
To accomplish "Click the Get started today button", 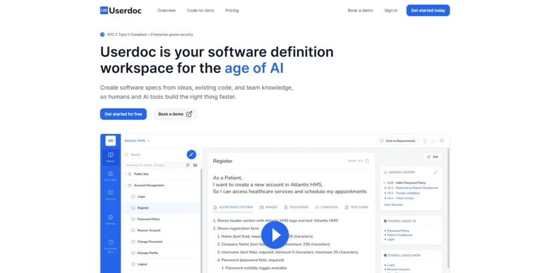I will pos(428,11).
